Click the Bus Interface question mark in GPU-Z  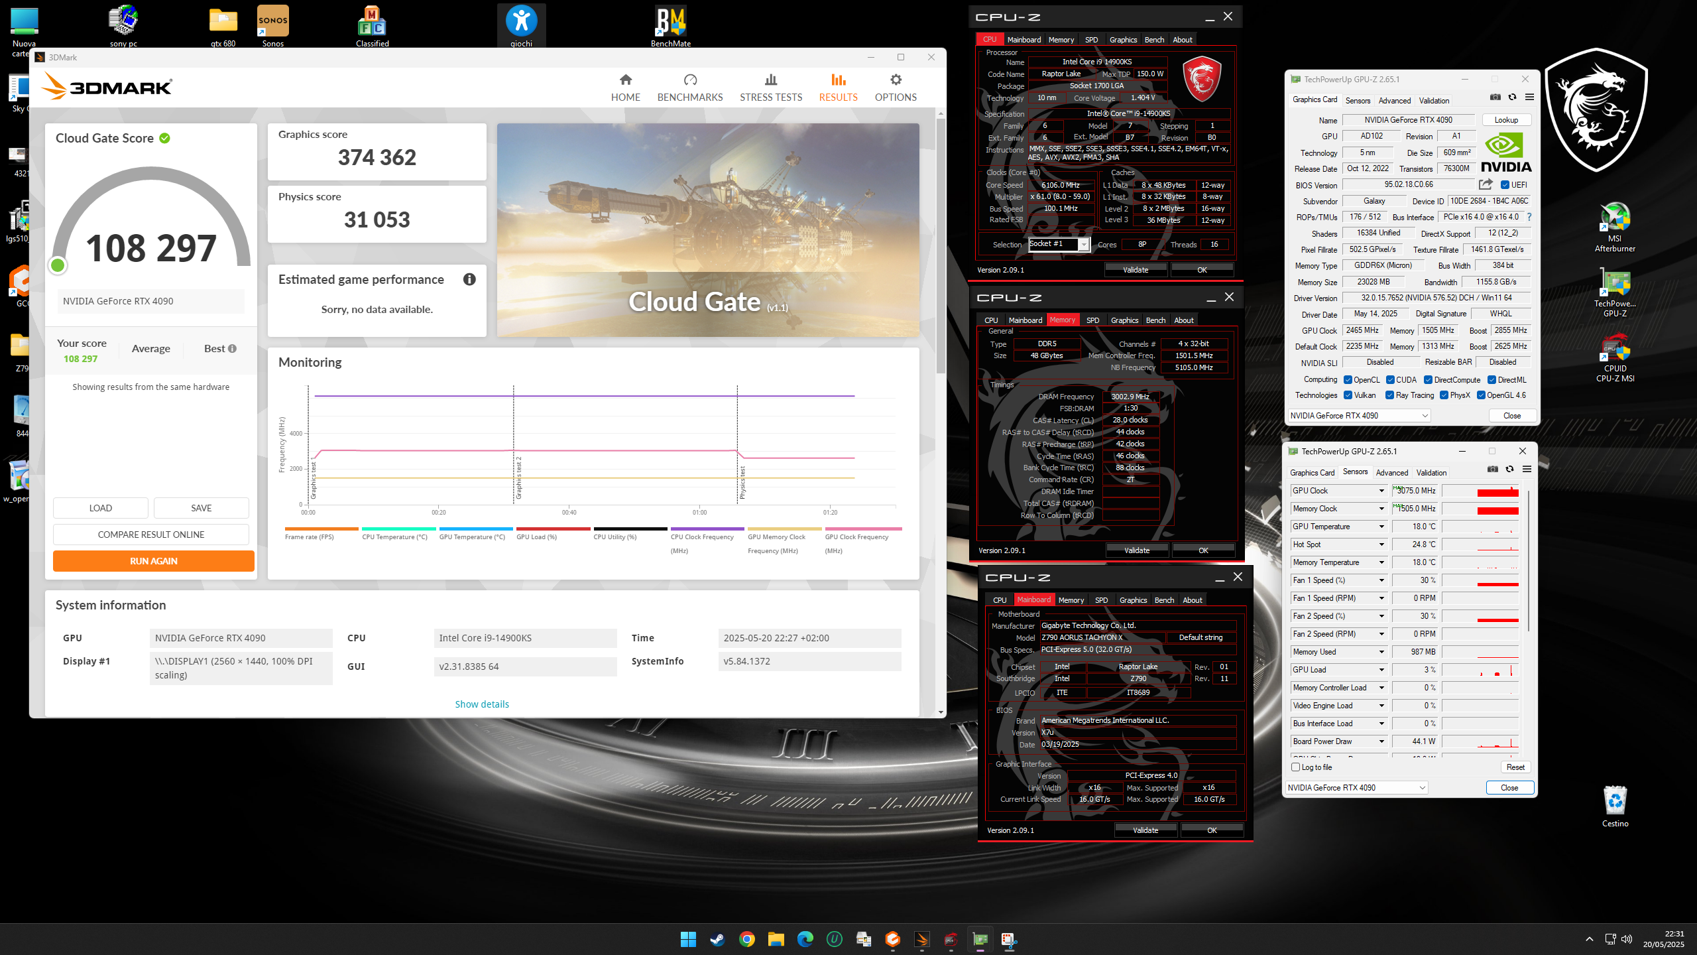pyautogui.click(x=1529, y=217)
